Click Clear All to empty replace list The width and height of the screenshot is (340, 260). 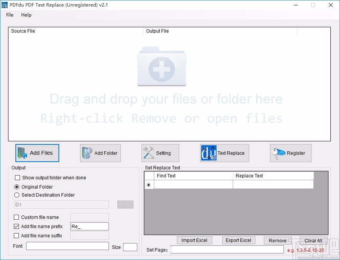(312, 240)
